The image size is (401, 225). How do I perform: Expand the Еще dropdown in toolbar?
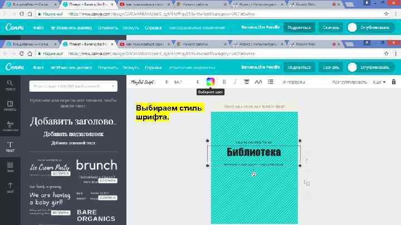379,82
